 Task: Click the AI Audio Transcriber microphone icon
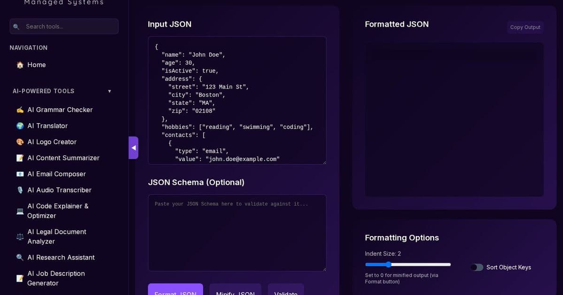click(20, 190)
